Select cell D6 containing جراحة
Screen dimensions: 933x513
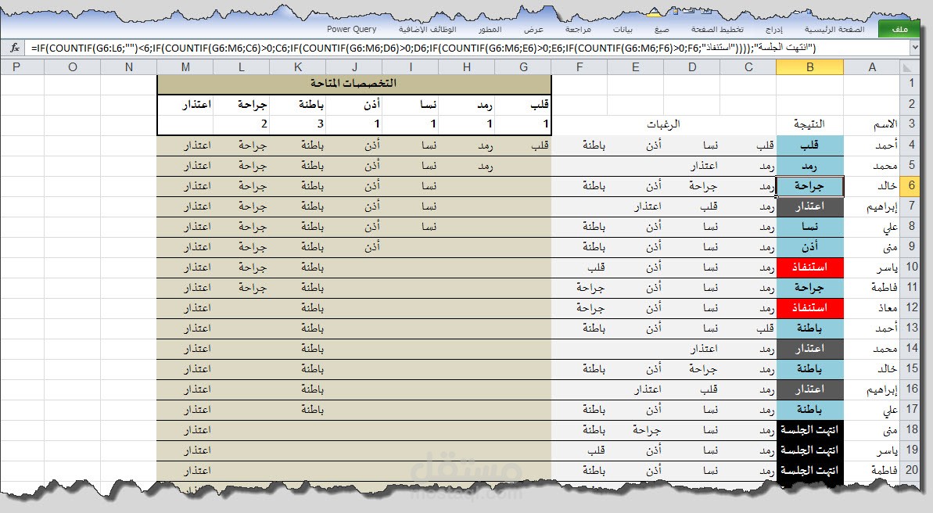692,185
